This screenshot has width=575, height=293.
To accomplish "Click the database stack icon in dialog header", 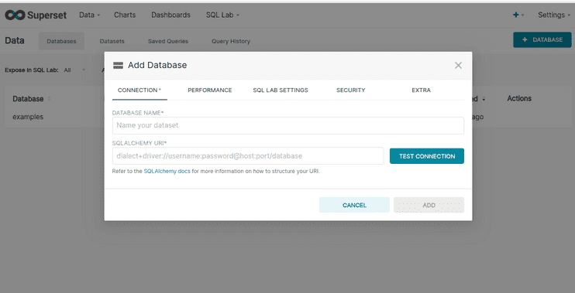I will (118, 66).
